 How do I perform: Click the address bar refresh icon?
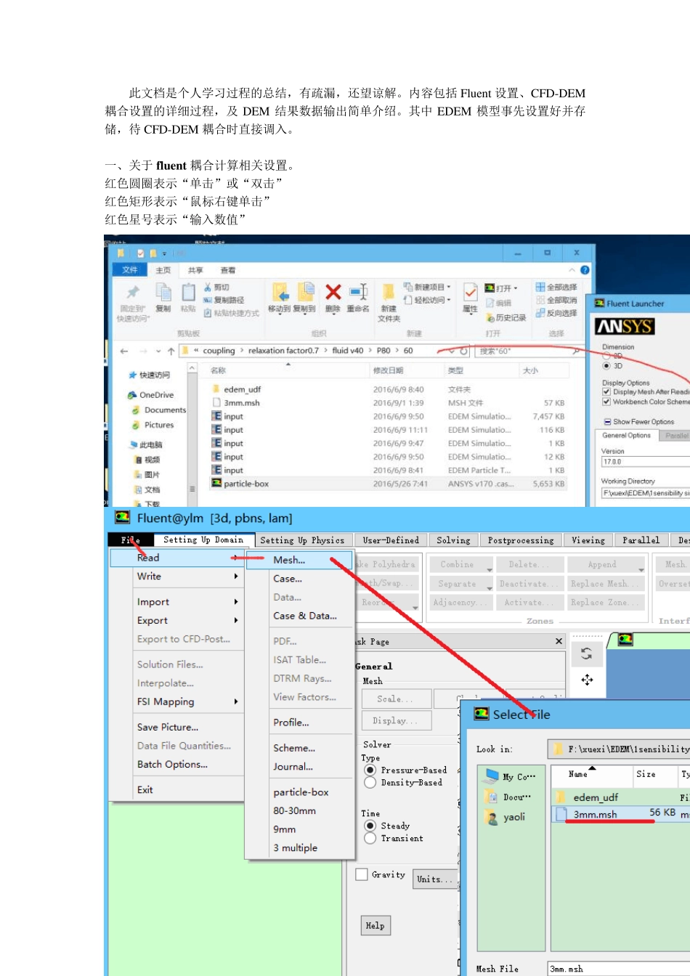click(x=463, y=351)
